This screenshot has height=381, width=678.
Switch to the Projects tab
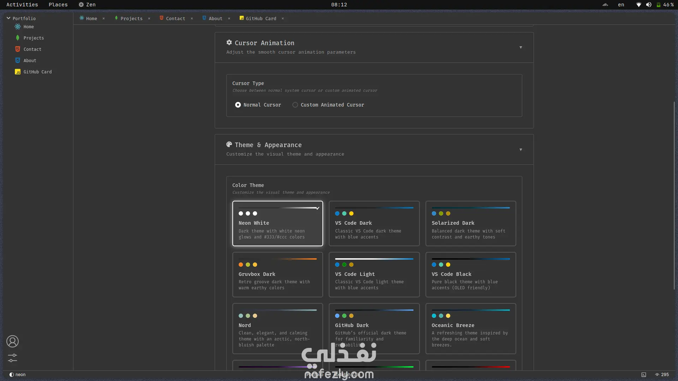(x=131, y=18)
